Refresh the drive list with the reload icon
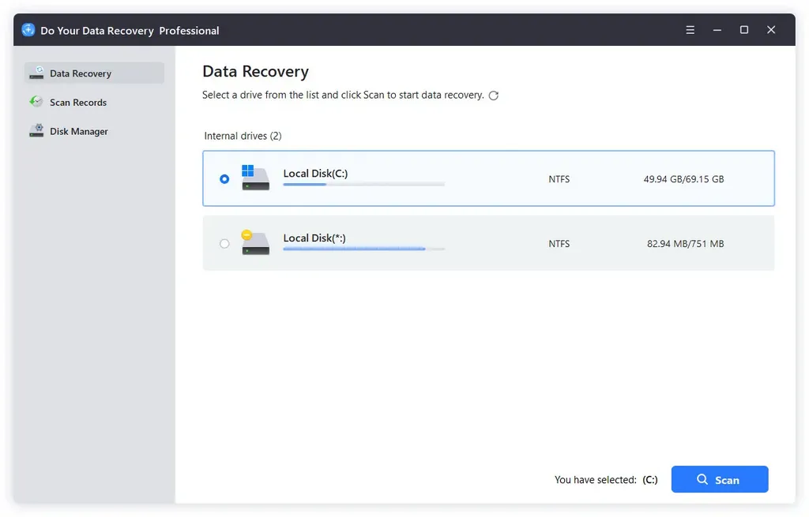 [494, 96]
